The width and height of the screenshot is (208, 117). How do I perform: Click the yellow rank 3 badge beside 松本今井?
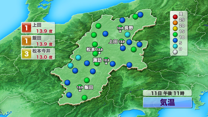click(x=27, y=54)
